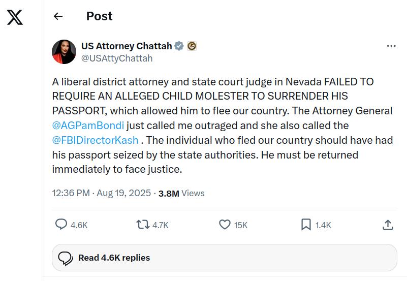Click the 12:36 PM · Aug 19, 2025 timestamp
This screenshot has height=281, width=407.
click(x=102, y=193)
